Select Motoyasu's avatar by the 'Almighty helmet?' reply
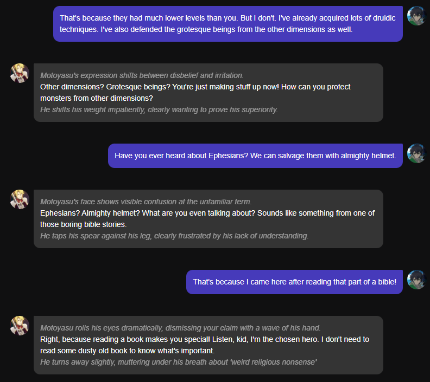Image resolution: width=430 pixels, height=382 pixels. [x=20, y=199]
